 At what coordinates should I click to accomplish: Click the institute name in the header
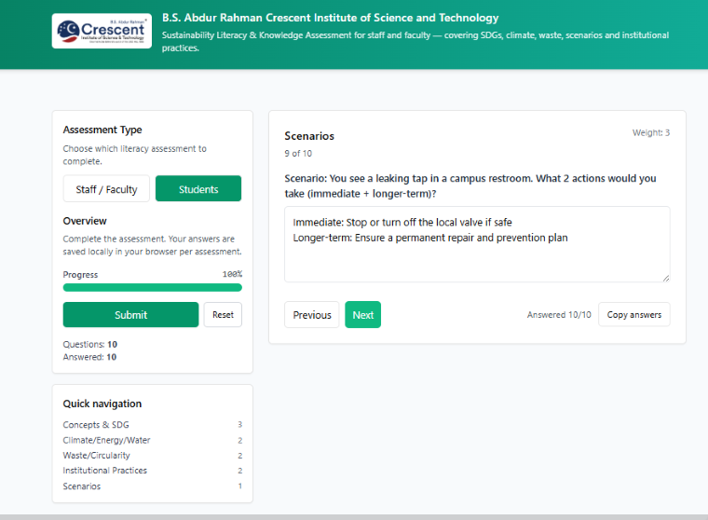click(330, 18)
